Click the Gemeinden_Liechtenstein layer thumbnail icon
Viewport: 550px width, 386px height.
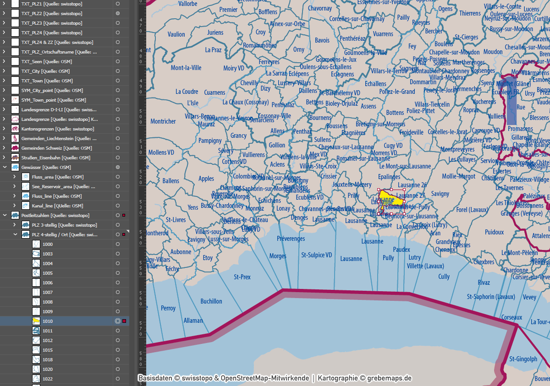15,138
